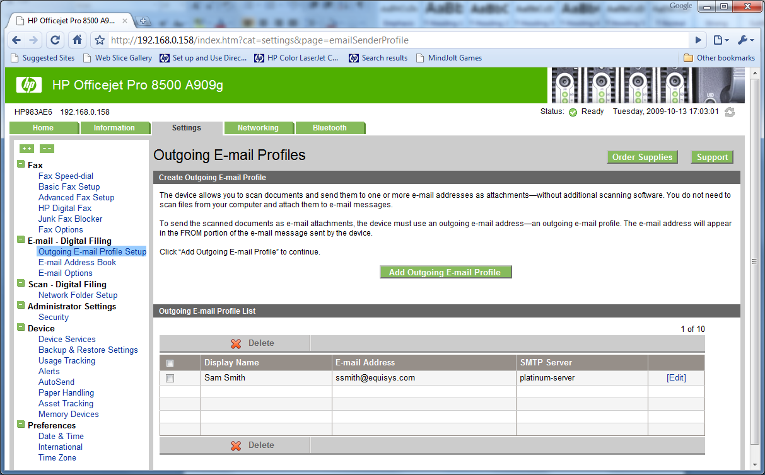Switch to the Home tab

coord(44,128)
